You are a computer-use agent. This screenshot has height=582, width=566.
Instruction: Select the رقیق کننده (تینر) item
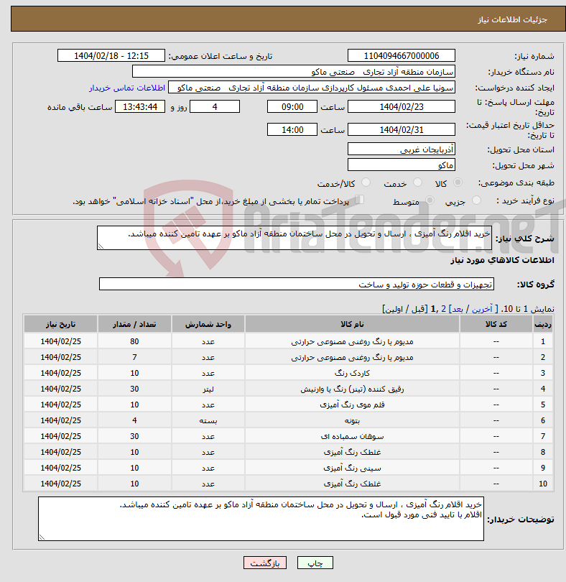click(x=352, y=389)
